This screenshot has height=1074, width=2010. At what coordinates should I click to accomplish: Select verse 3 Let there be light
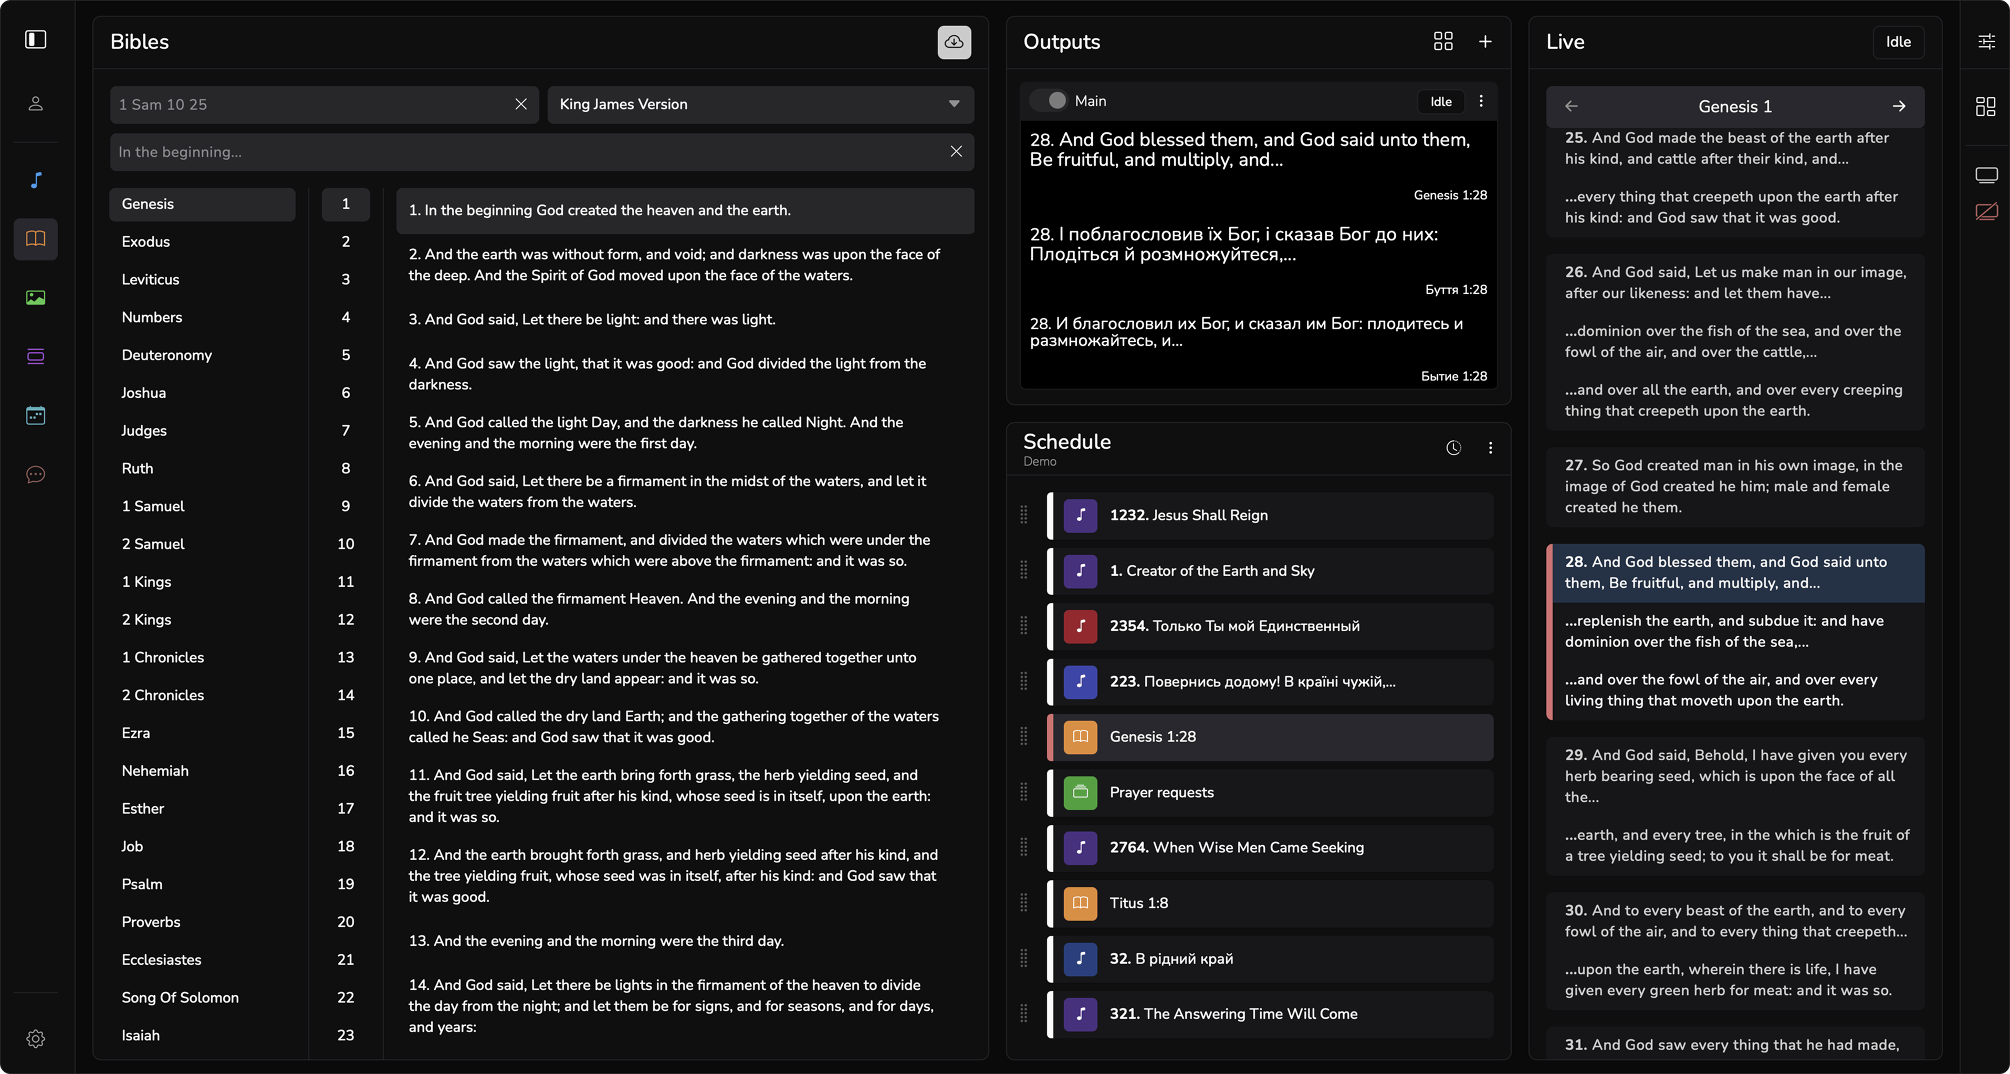pyautogui.click(x=685, y=320)
